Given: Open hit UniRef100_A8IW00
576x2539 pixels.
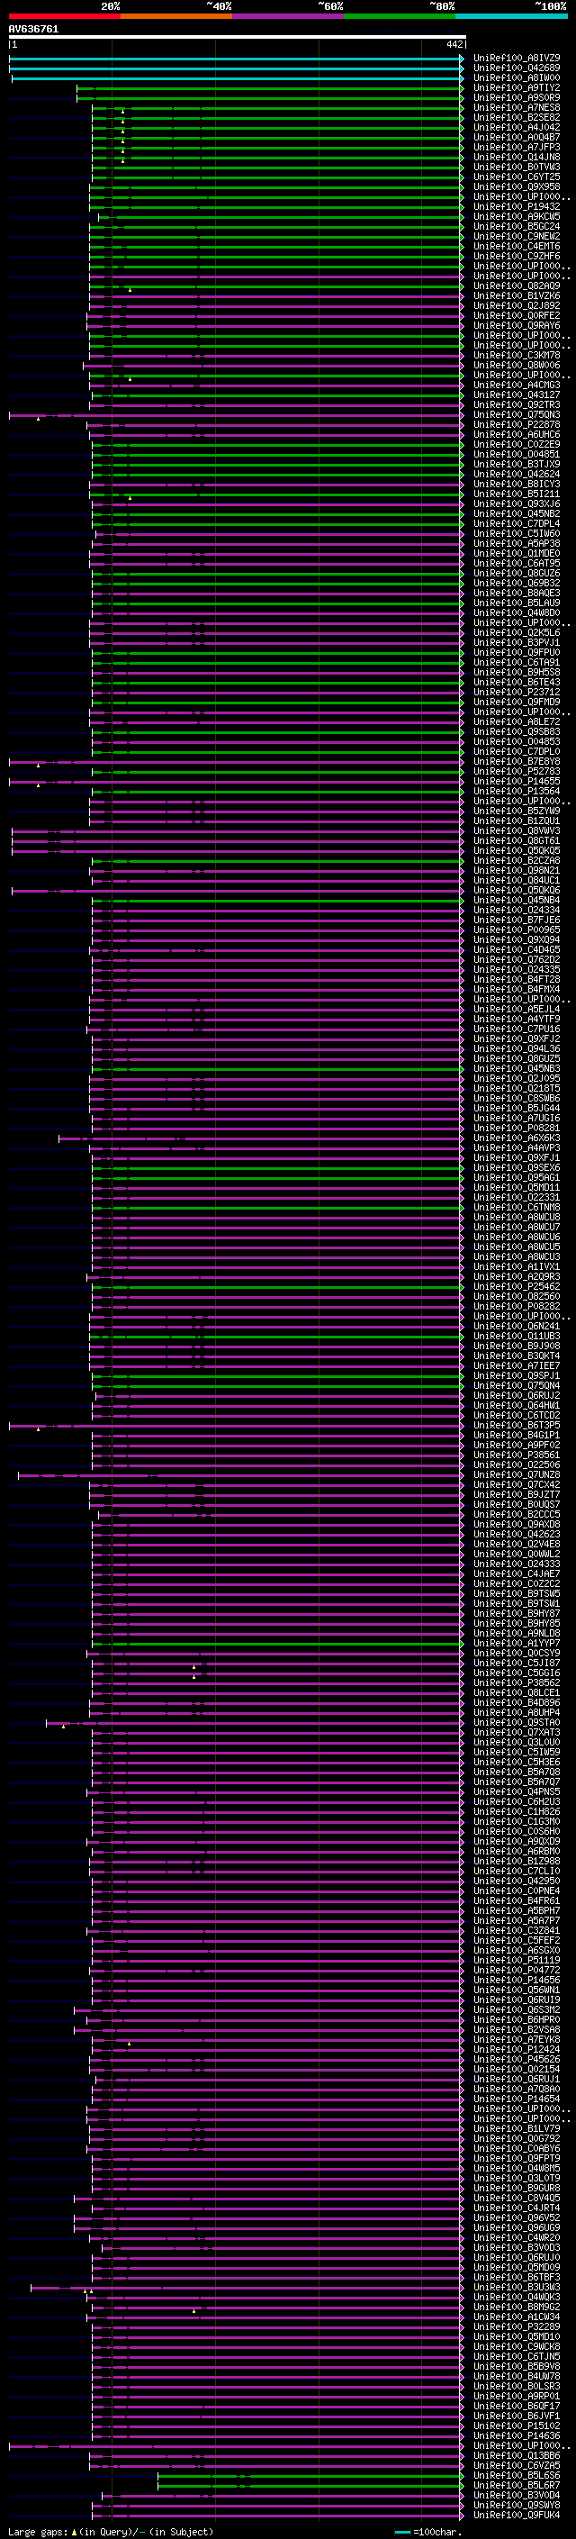Looking at the screenshot, I should click(x=517, y=77).
